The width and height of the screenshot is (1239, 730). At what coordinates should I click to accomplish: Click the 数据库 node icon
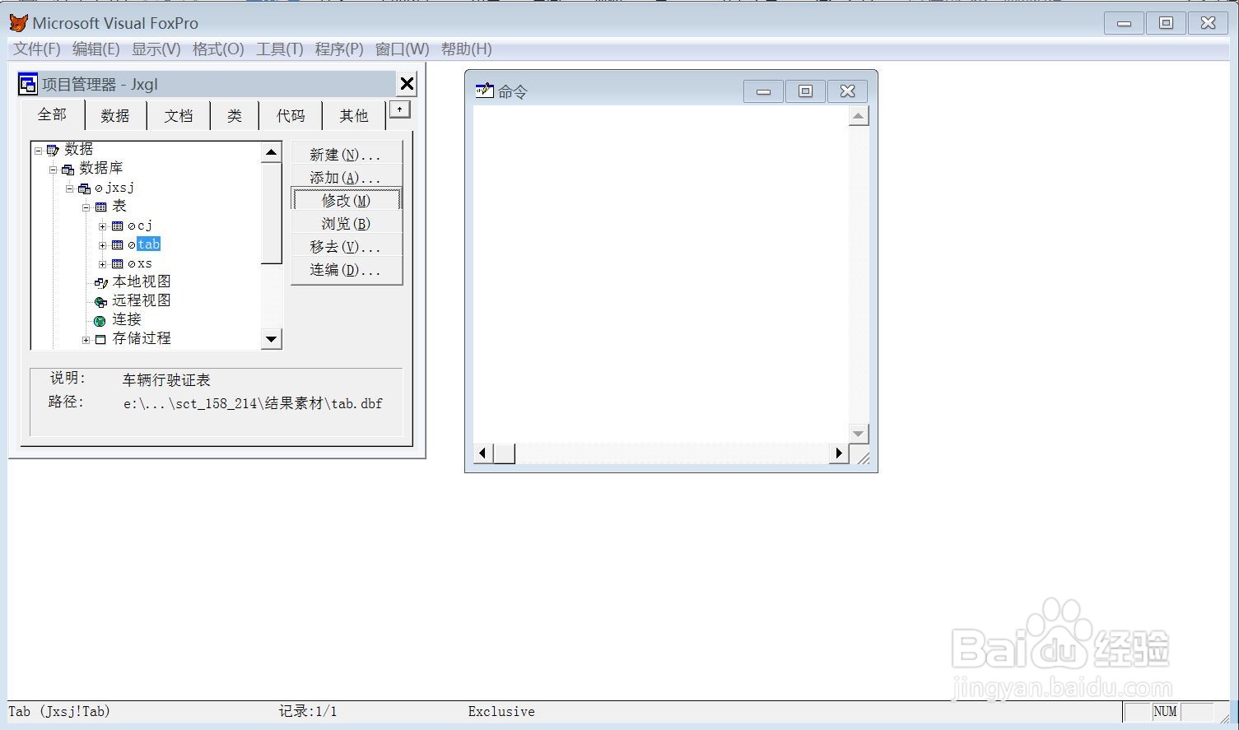pos(68,170)
